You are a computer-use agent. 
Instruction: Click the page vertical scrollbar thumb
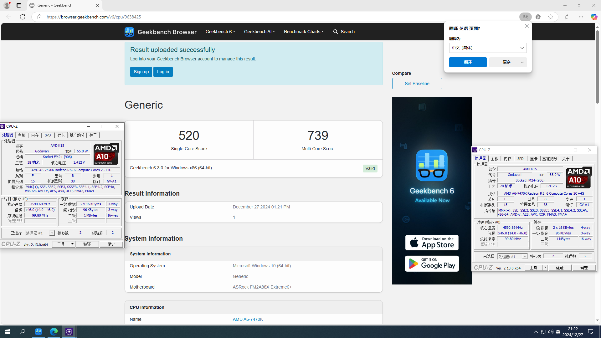pyautogui.click(x=597, y=67)
